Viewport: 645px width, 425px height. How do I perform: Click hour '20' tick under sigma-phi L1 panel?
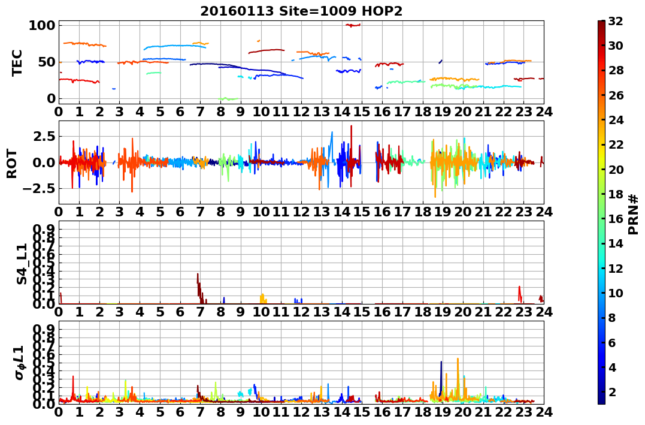(x=463, y=412)
